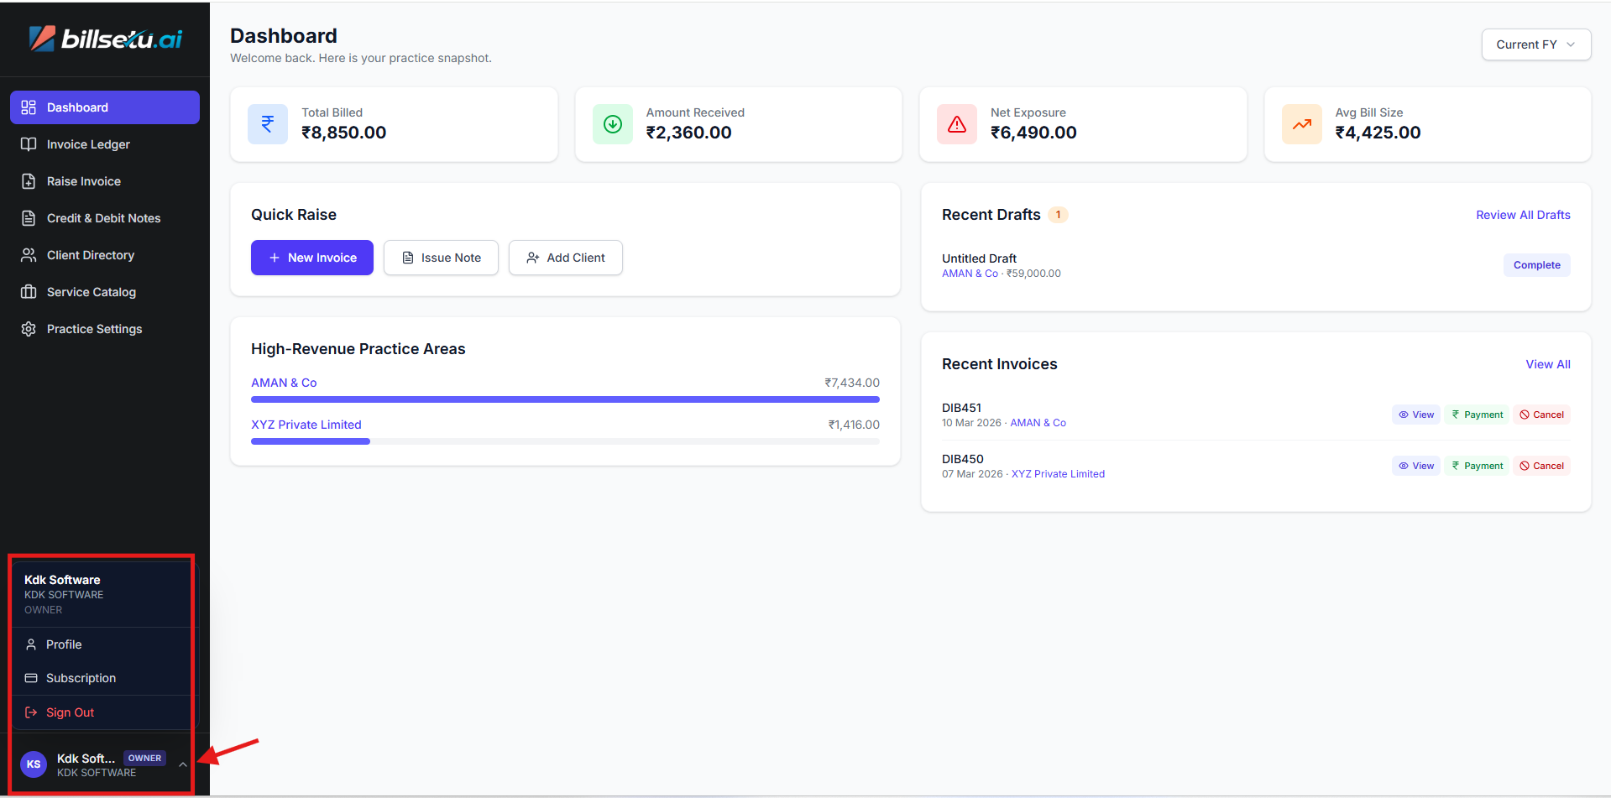Screen dimensions: 1611x798
Task: View invoice DIB451
Action: coord(1416,415)
